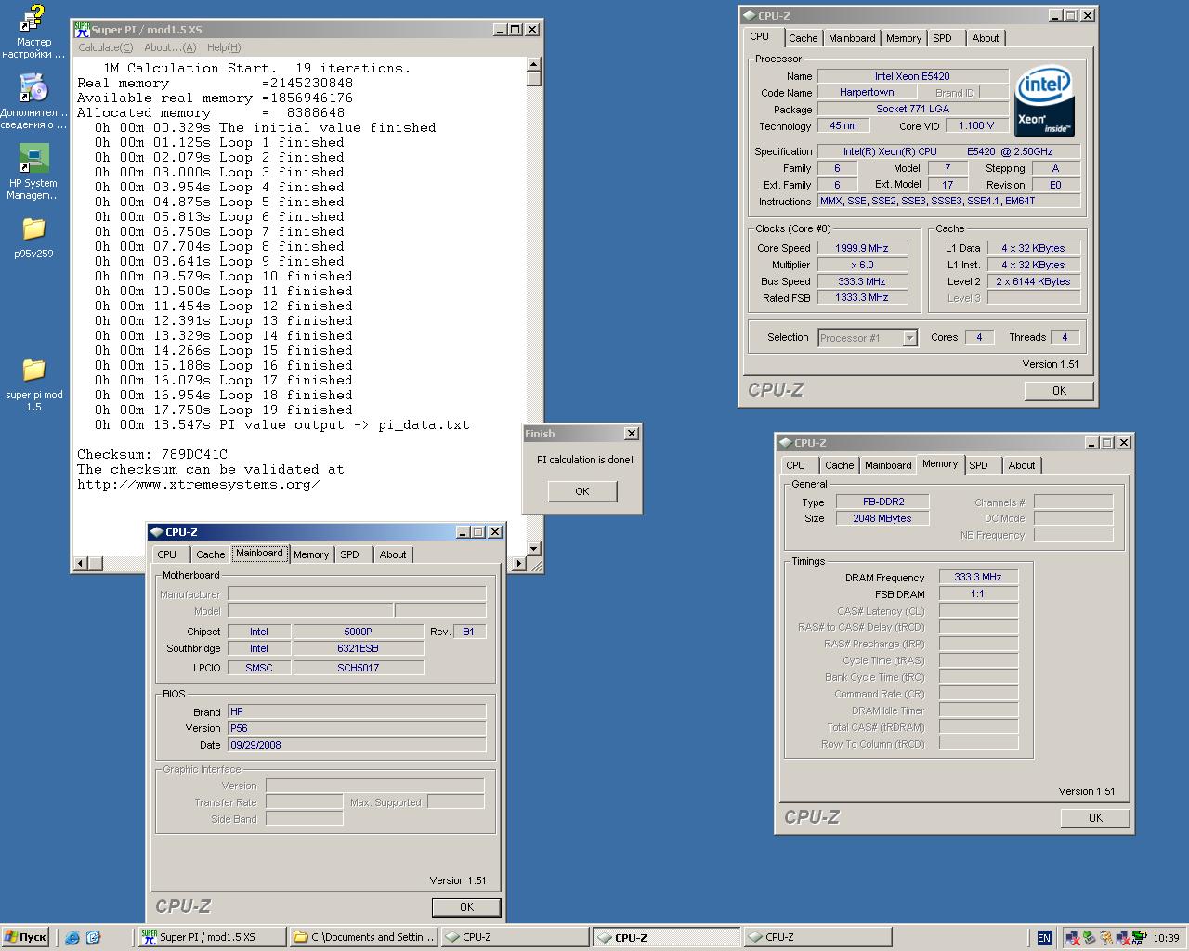Screen dimensions: 1189x951
Task: Click Super PI horizontal scrollbar left arrow
Action: click(x=81, y=564)
